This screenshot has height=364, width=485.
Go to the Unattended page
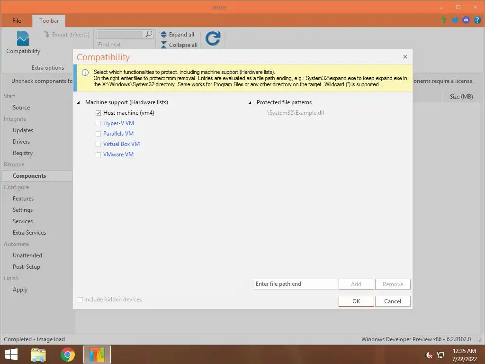point(27,255)
